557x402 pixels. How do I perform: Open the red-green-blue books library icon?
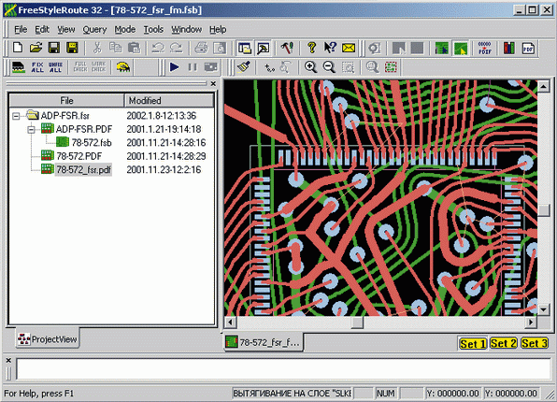(509, 48)
